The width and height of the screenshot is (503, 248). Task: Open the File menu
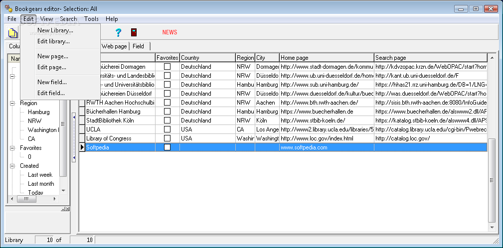pyautogui.click(x=12, y=19)
